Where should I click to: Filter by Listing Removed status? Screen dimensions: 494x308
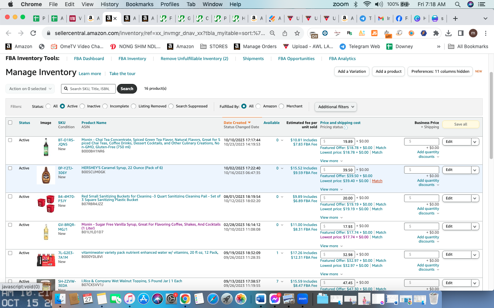pyautogui.click(x=133, y=106)
